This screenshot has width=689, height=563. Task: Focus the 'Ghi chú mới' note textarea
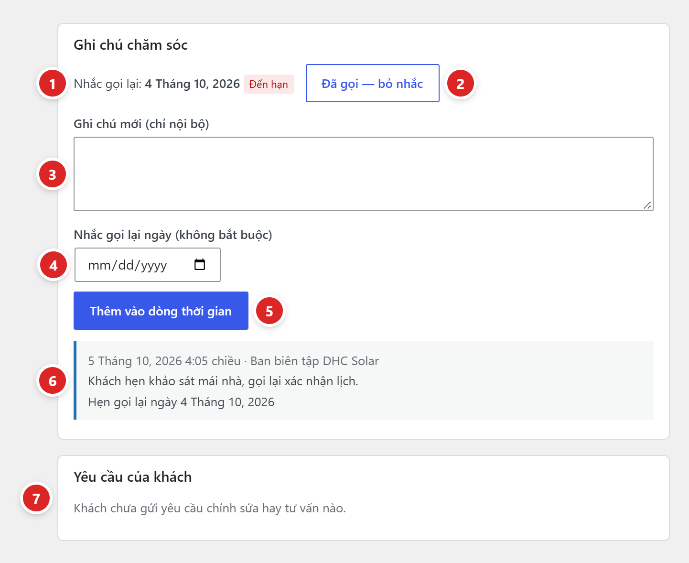click(364, 174)
